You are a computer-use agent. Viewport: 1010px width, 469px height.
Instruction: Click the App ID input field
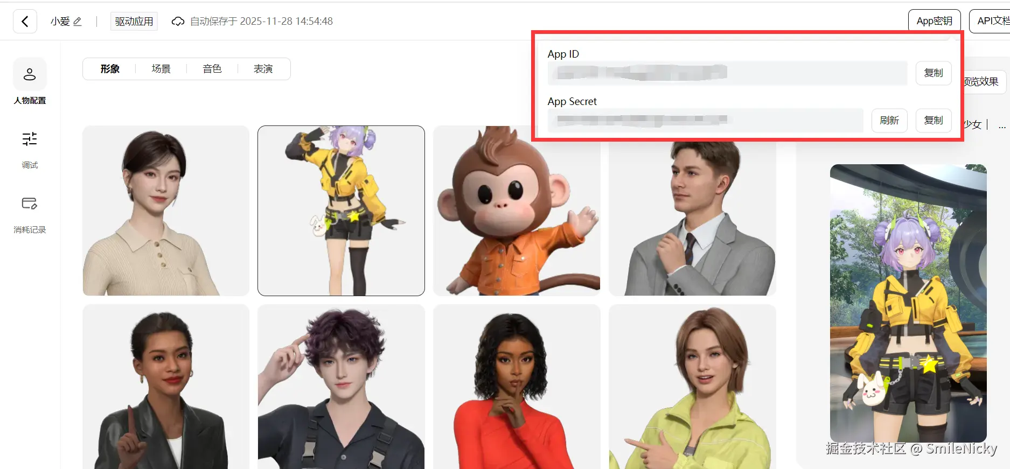tap(727, 73)
